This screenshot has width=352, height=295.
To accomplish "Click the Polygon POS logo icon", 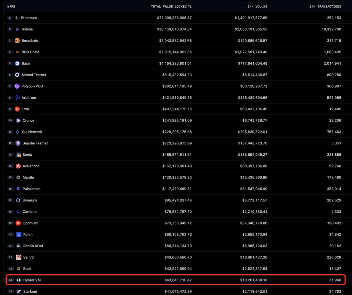I will tap(17, 86).
